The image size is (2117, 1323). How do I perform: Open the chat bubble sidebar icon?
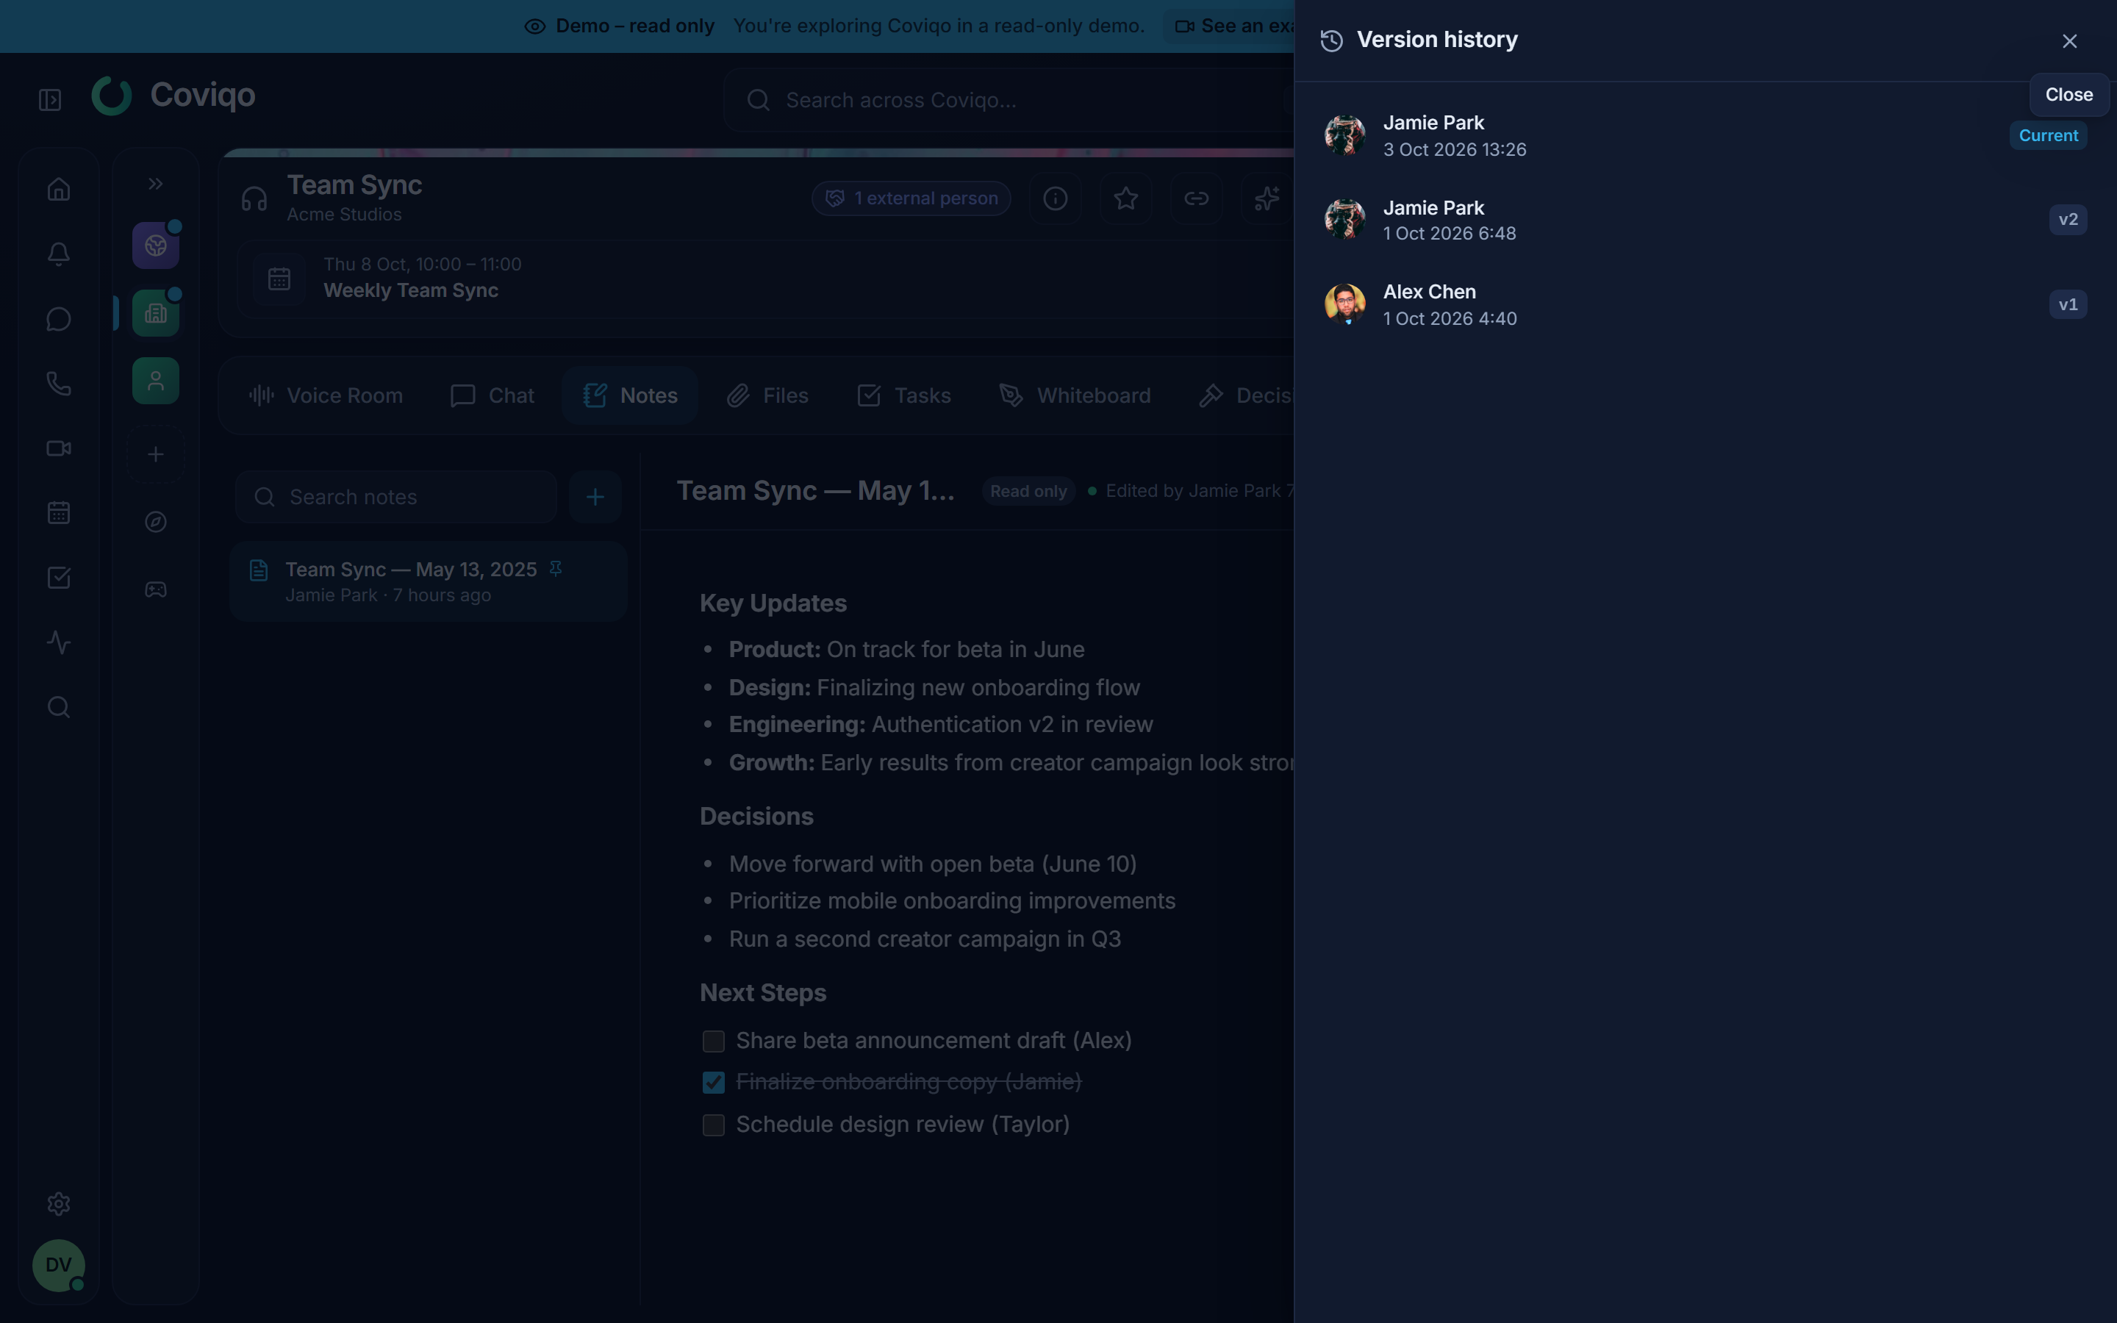(x=59, y=318)
